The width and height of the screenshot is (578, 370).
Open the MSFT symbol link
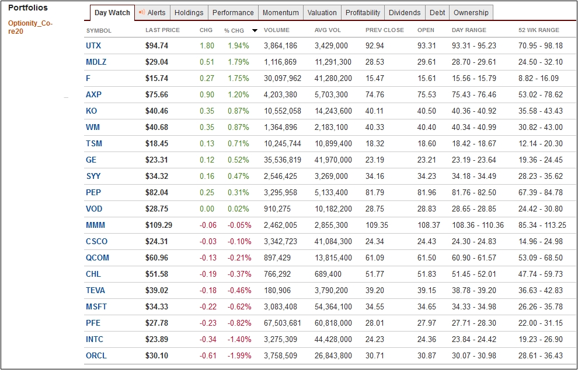point(96,306)
